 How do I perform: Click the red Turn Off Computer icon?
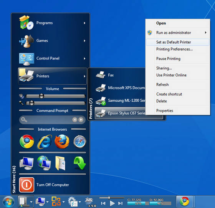pos(26,185)
